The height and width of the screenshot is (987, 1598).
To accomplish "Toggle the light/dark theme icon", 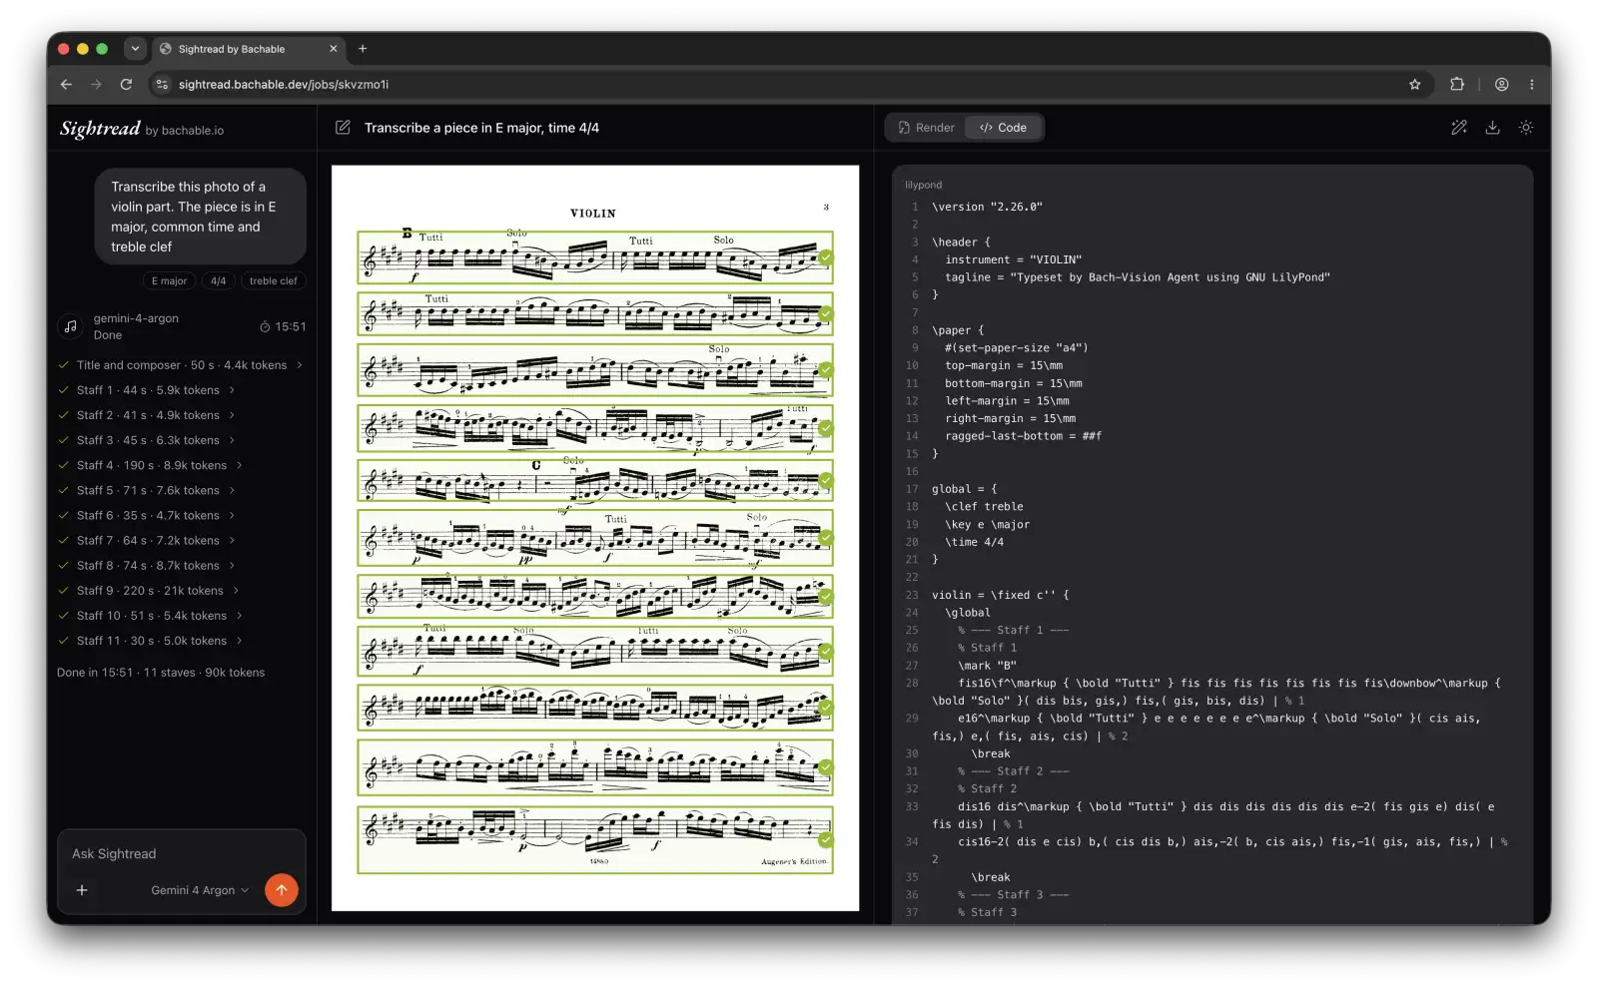I will (1526, 128).
